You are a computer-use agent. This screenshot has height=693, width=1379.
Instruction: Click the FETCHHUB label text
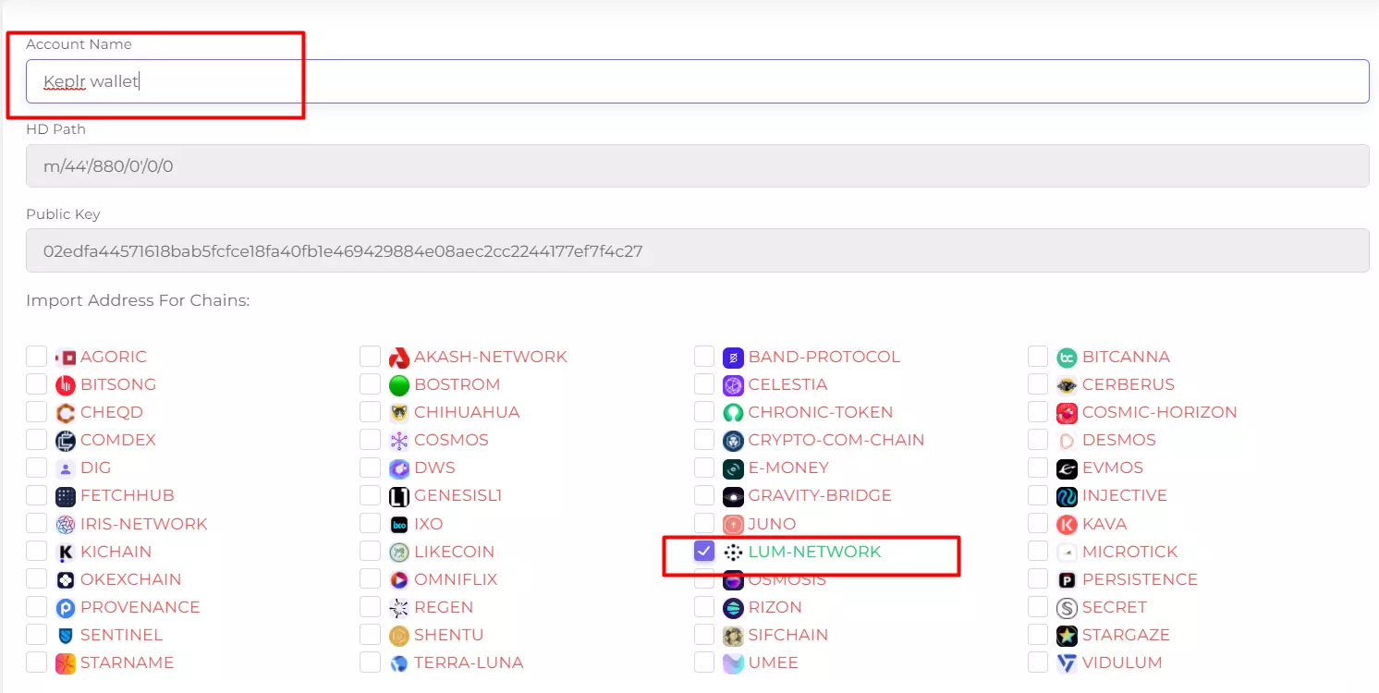tap(128, 495)
